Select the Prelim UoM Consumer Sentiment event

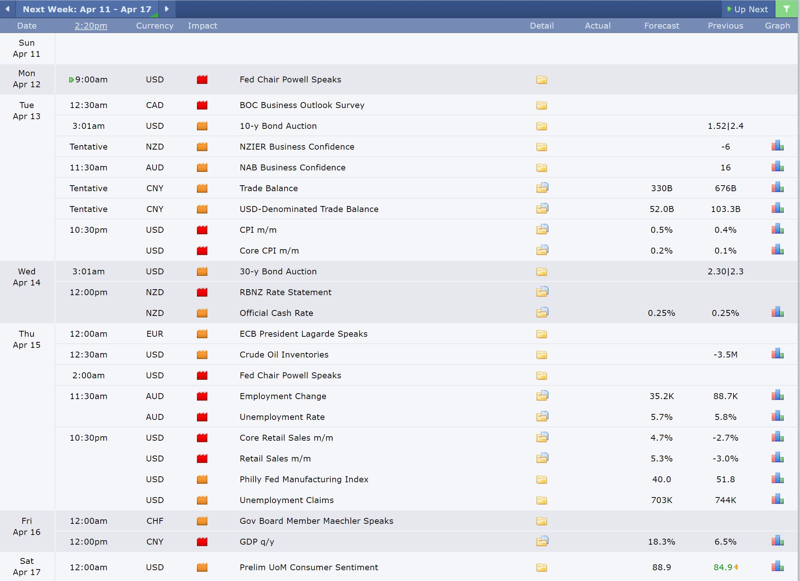(309, 567)
